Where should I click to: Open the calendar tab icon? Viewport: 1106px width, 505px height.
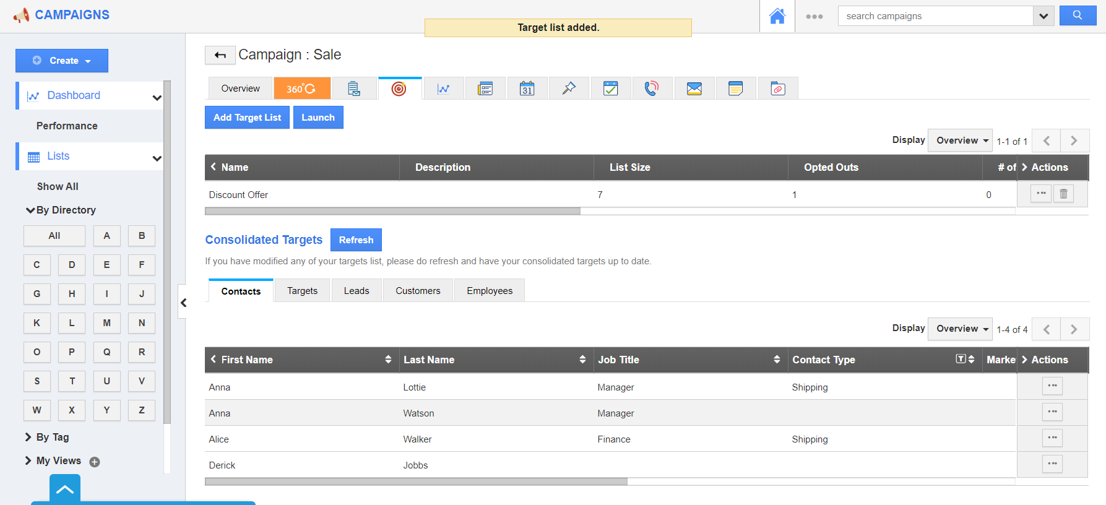point(527,88)
